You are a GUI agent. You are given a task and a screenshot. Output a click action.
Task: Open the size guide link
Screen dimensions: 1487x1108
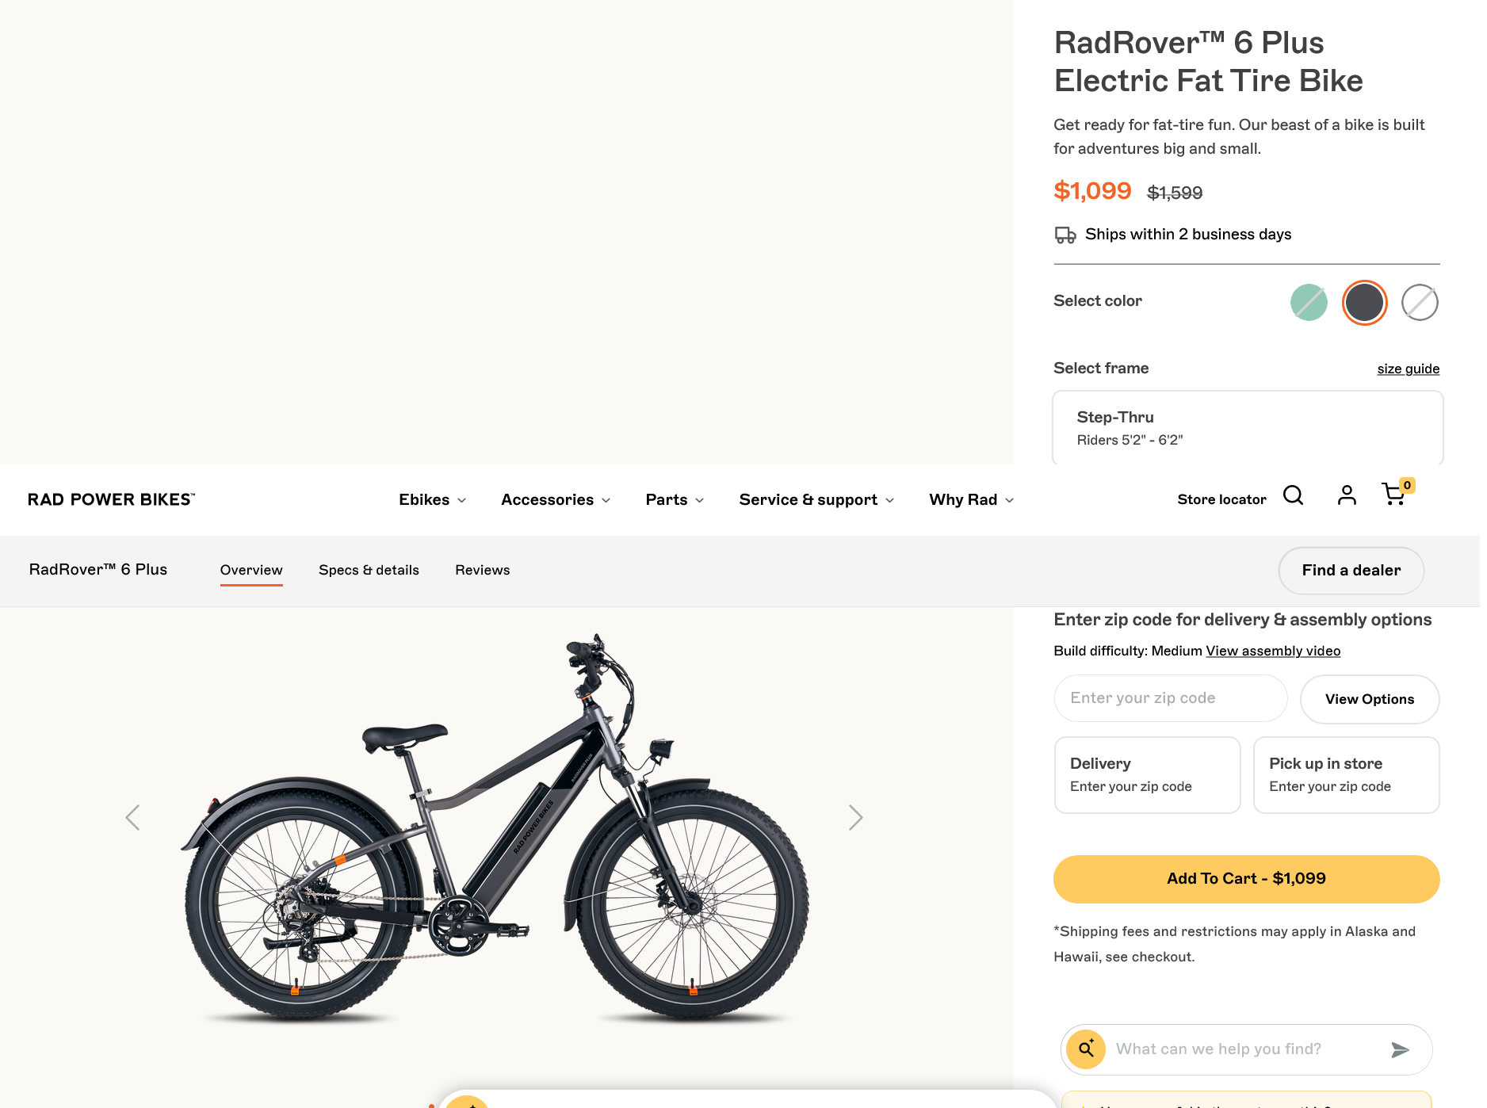point(1408,369)
